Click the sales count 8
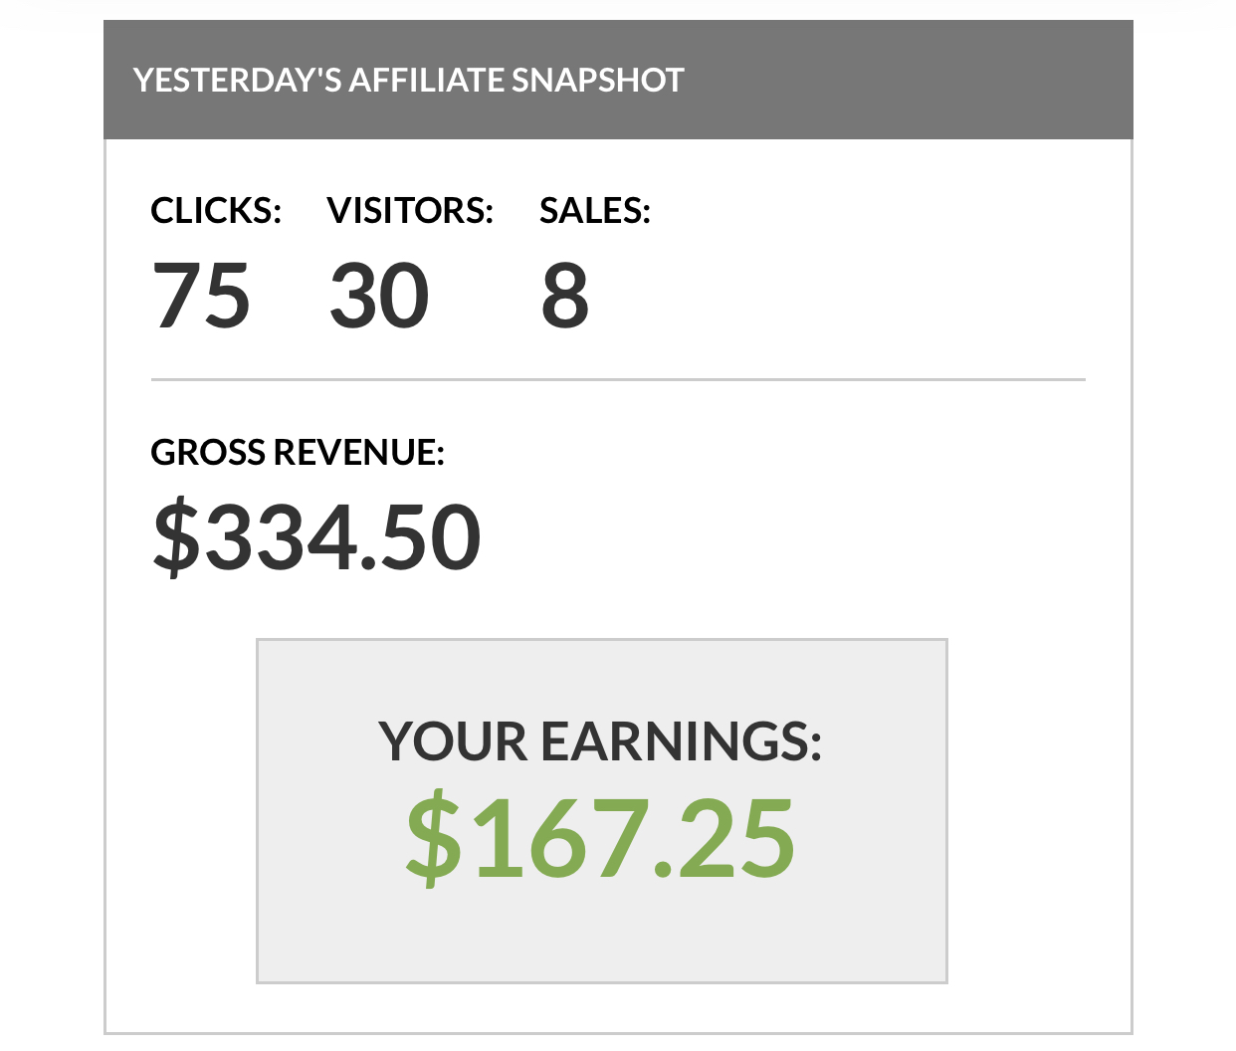Image resolution: width=1236 pixels, height=1051 pixels. (564, 296)
